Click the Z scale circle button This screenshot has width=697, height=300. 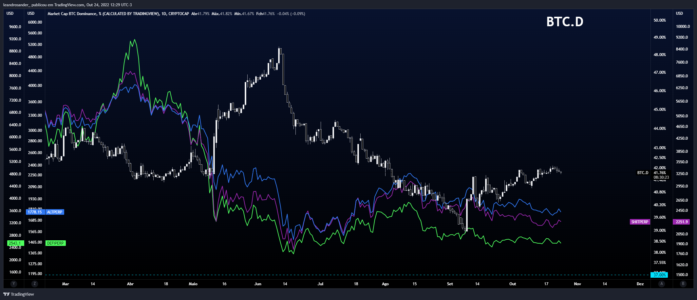coord(35,284)
